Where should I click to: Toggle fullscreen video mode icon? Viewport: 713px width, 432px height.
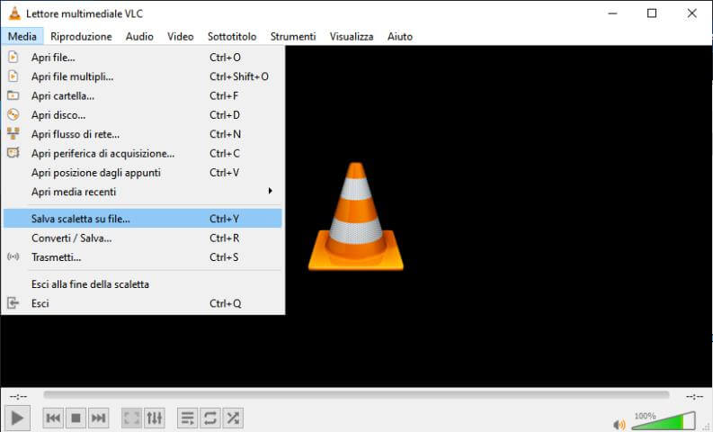coord(131,418)
